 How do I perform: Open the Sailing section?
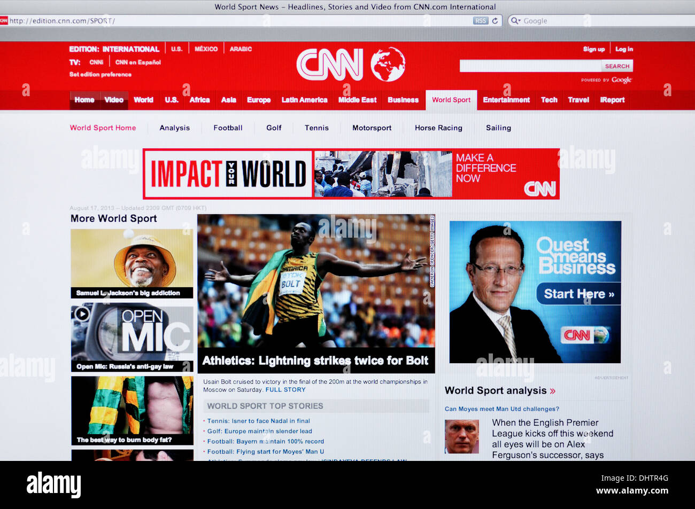(498, 128)
